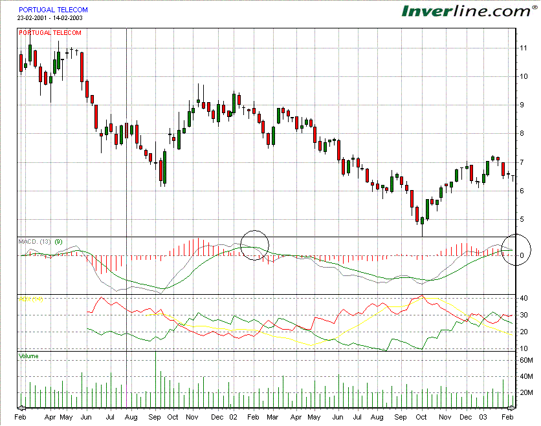The image size is (541, 426).
Task: Click the 7 price axis label
Action: (522, 162)
